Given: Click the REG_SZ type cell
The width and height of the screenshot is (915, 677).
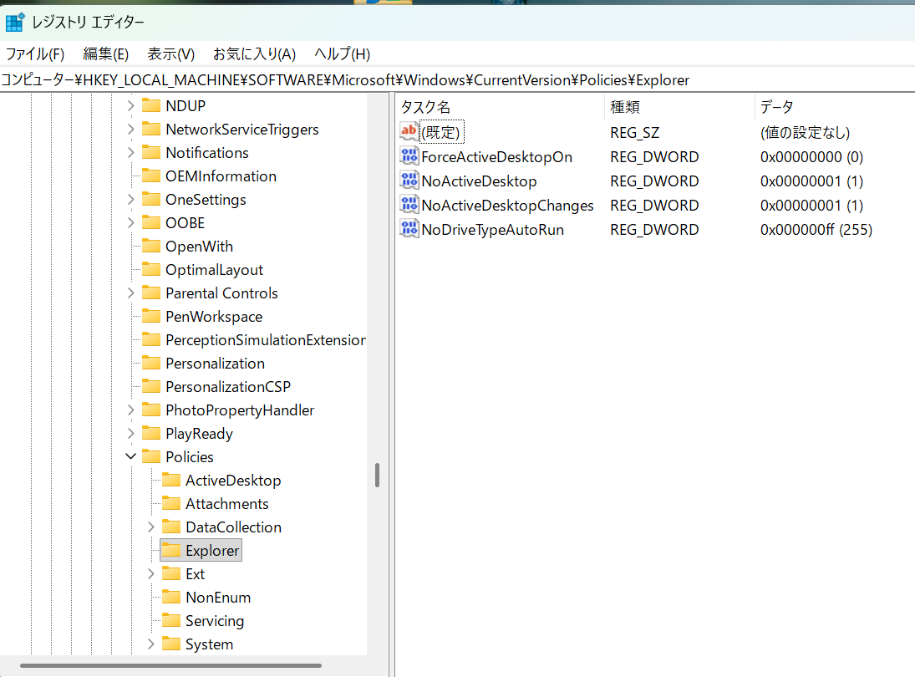Looking at the screenshot, I should point(635,133).
